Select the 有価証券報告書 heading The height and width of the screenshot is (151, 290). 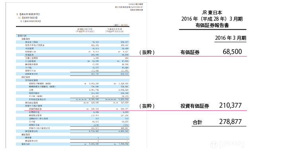(212, 25)
